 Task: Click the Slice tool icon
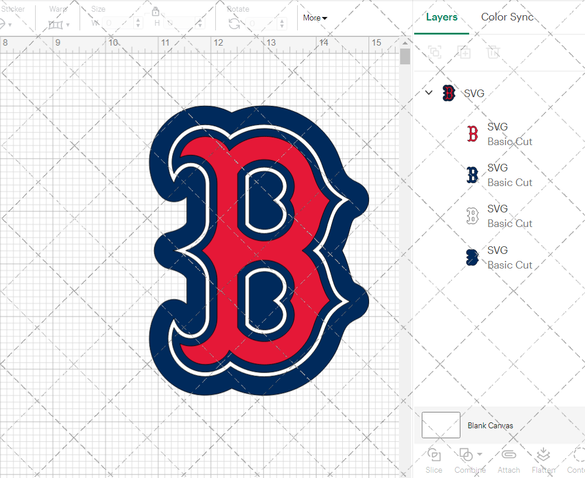click(434, 455)
